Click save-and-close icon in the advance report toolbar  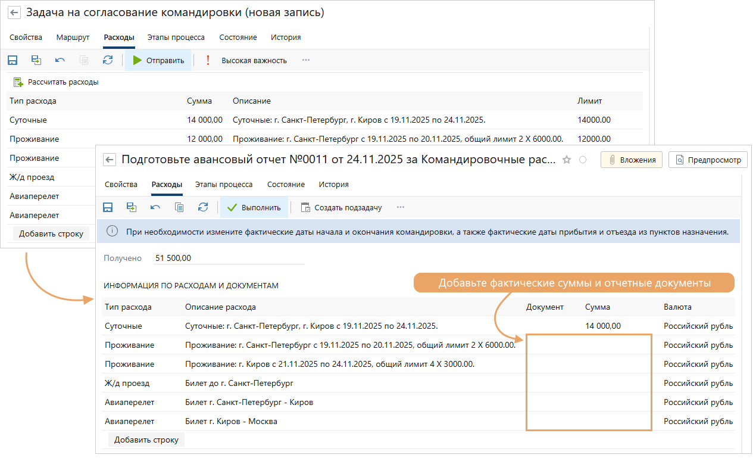click(x=132, y=207)
